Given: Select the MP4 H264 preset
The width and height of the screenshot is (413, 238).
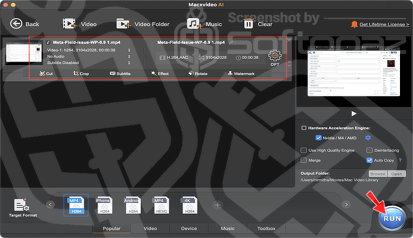Looking at the screenshot, I should (x=76, y=205).
